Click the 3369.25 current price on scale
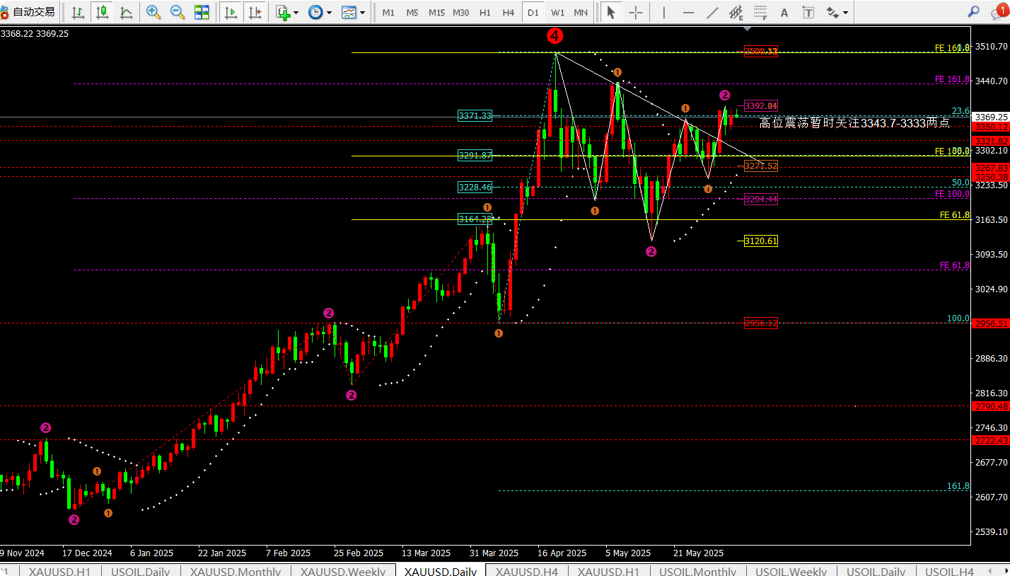The width and height of the screenshot is (1010, 576). click(x=991, y=117)
